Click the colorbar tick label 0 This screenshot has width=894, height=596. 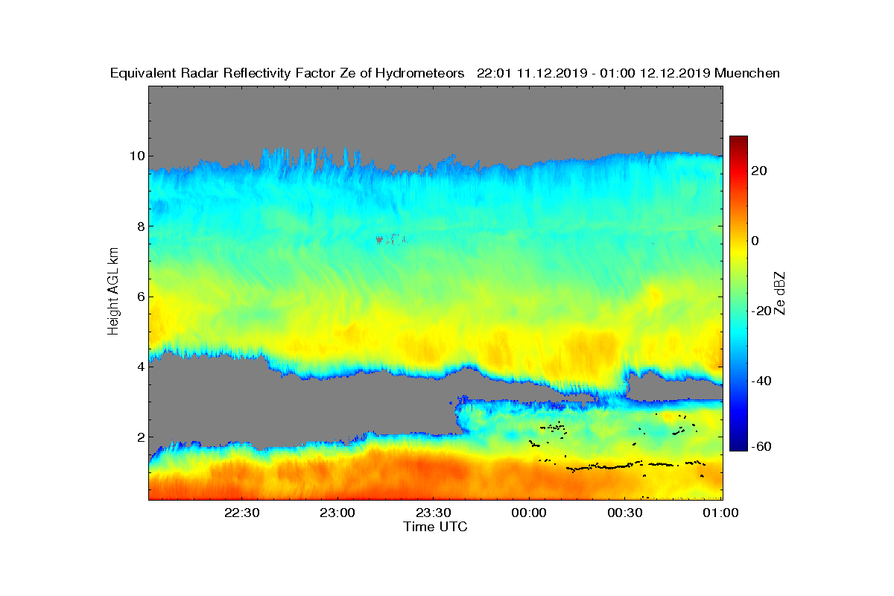(756, 241)
